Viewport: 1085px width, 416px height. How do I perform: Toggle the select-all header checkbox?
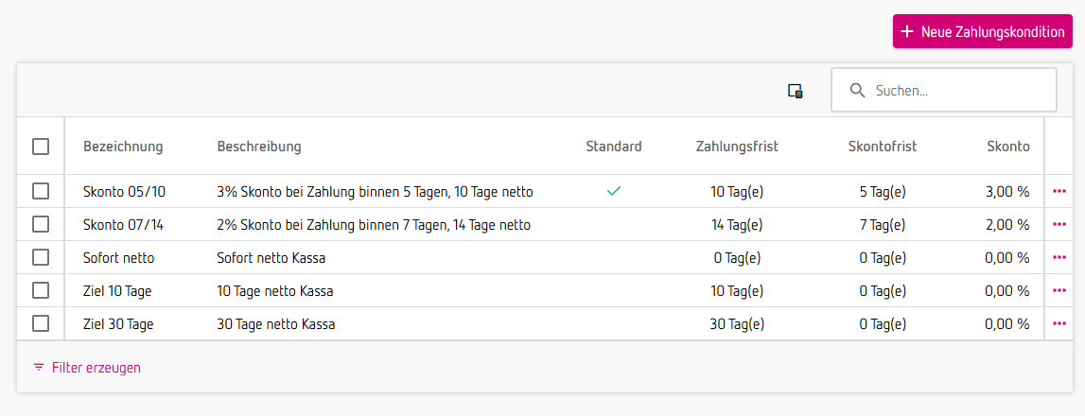coord(41,147)
